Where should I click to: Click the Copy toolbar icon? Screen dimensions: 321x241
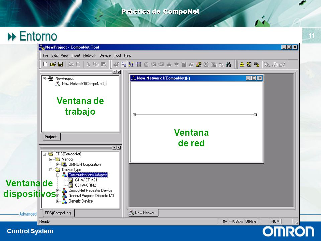point(96,64)
